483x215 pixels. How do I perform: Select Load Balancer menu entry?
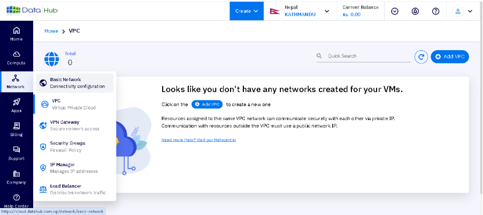[x=74, y=189]
